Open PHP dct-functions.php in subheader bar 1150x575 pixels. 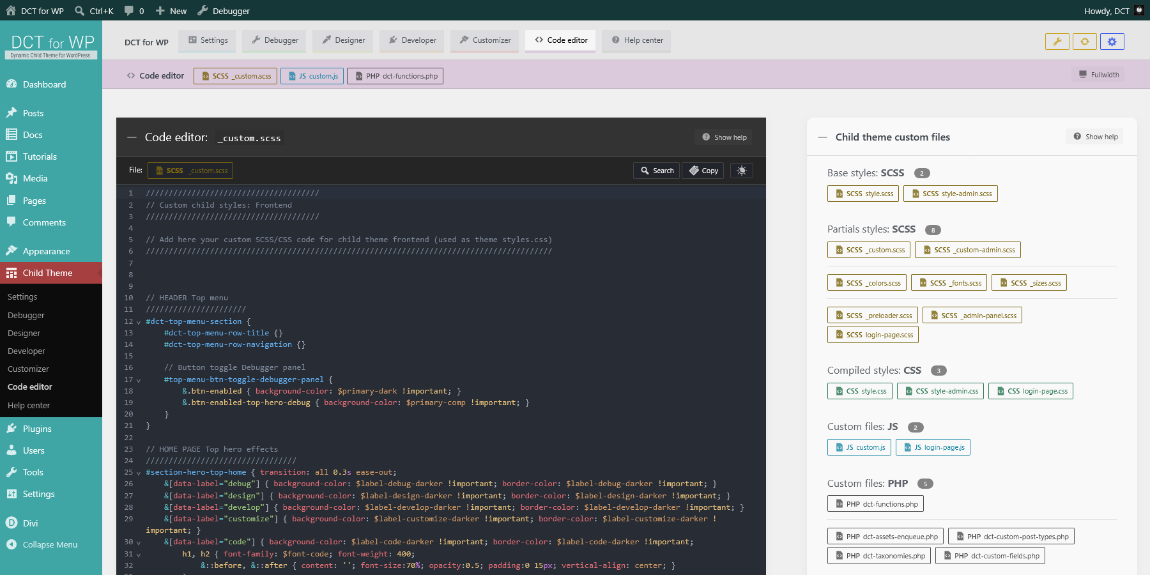395,76
